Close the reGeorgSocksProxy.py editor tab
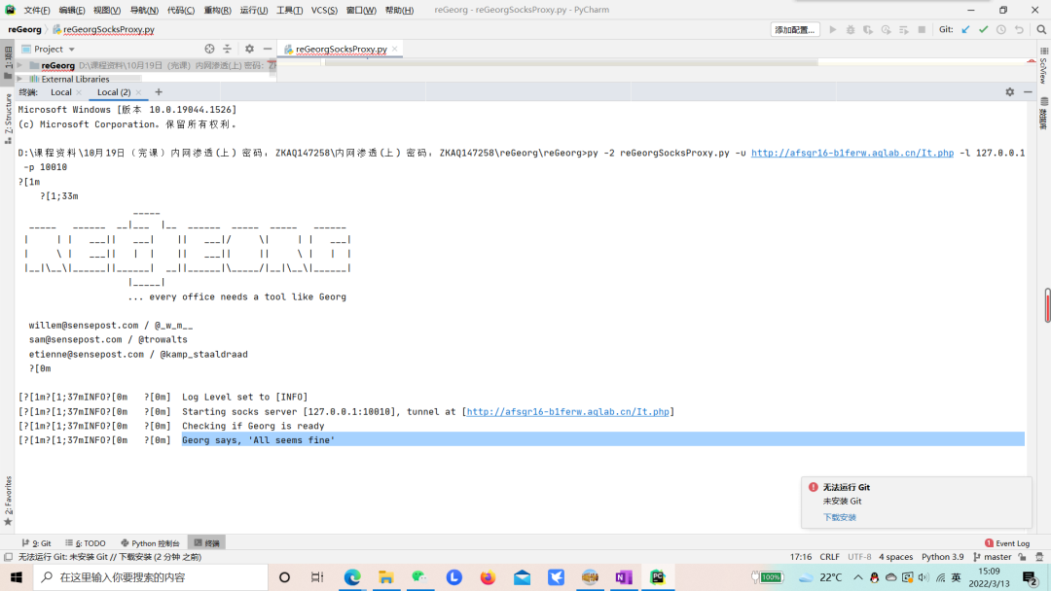This screenshot has height=591, width=1051. click(395, 49)
